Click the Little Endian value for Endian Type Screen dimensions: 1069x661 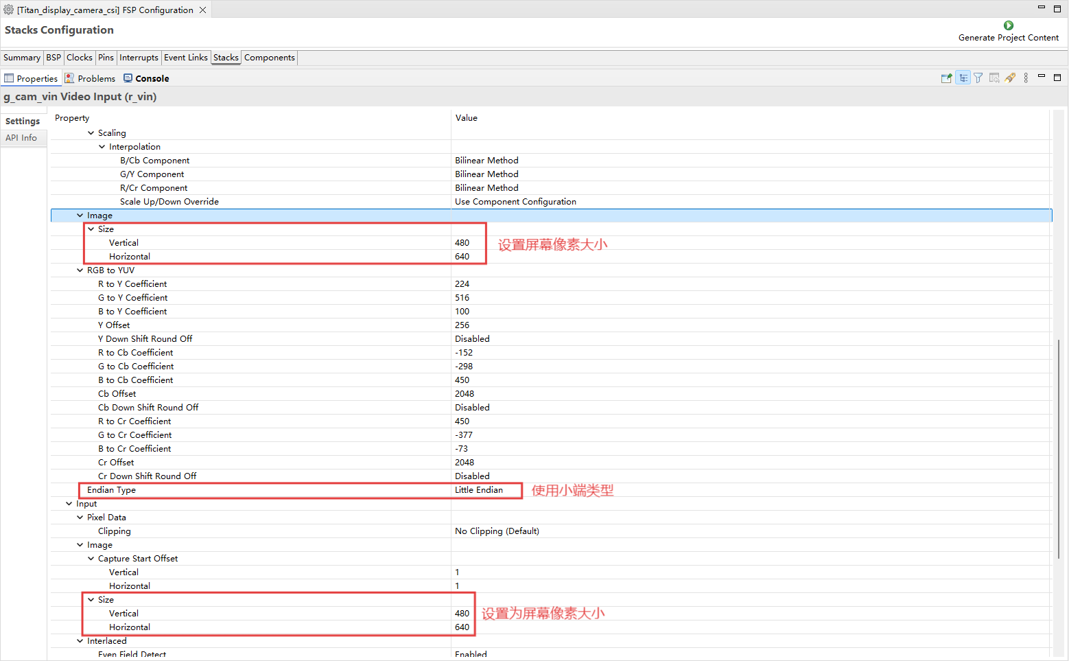point(479,490)
